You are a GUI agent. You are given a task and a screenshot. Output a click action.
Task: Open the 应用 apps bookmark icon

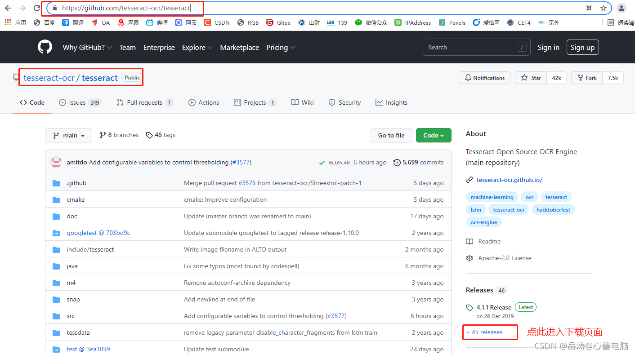(8, 22)
